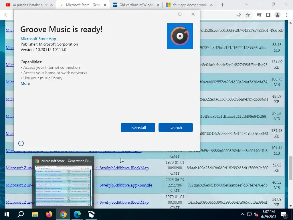Viewport: 293px width, 220px height.
Task: Open notification center icon
Action: 284,214
